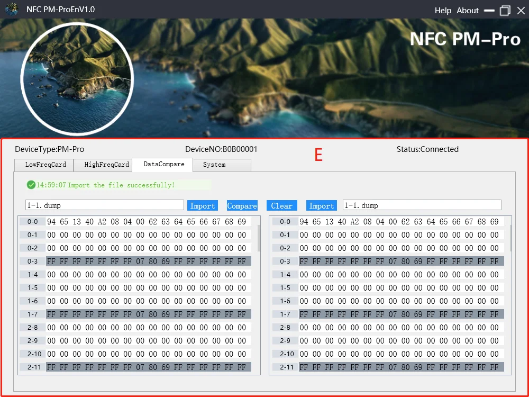Click the right data pane scrollbar

510,238
